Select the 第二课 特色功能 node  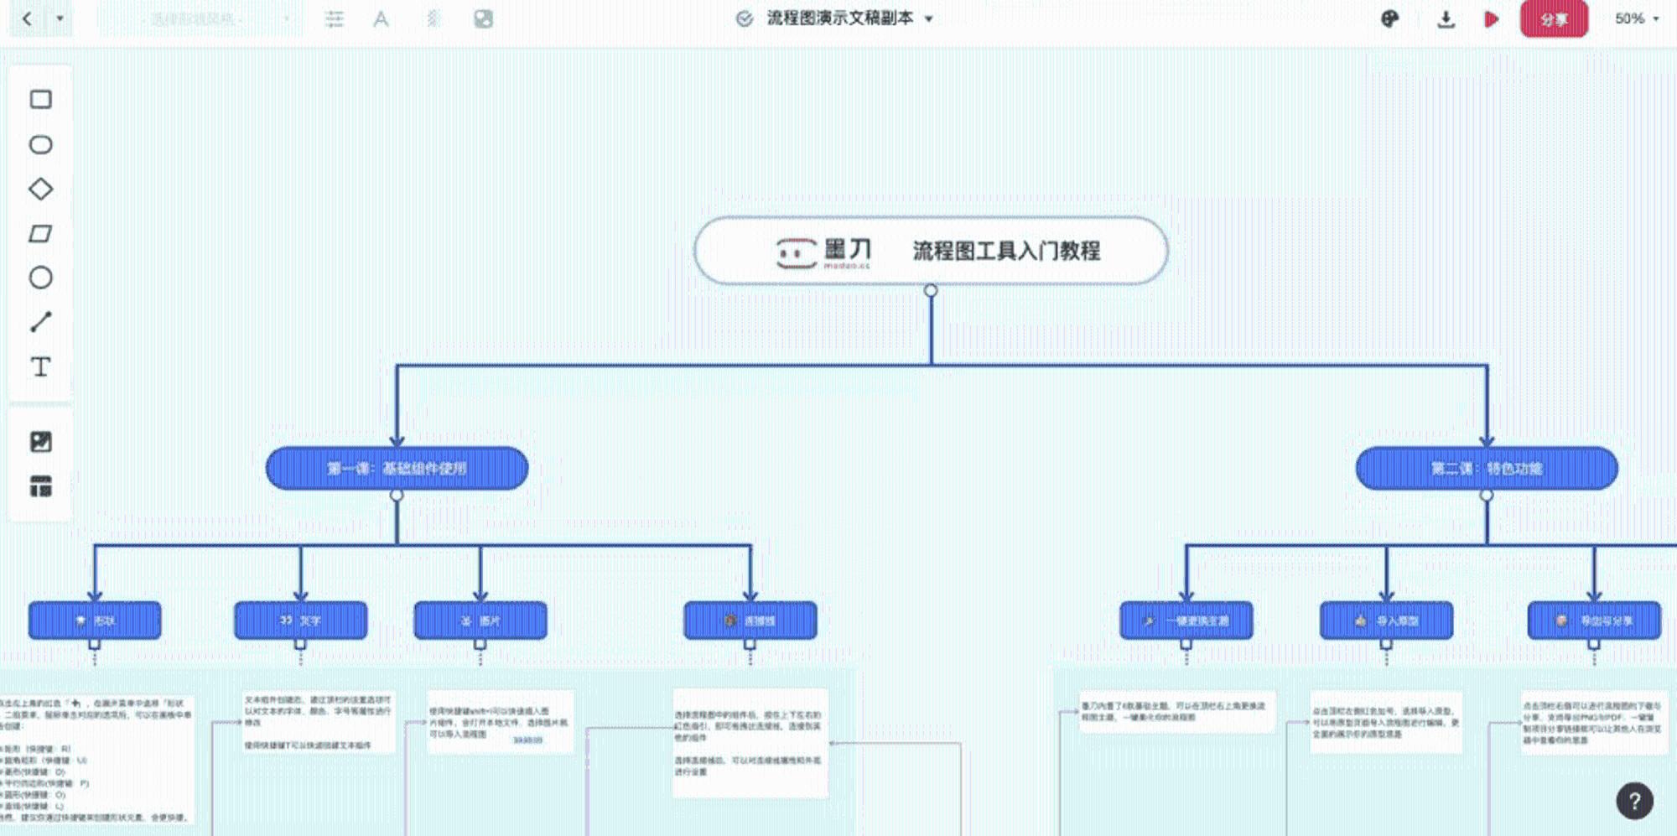tap(1486, 468)
